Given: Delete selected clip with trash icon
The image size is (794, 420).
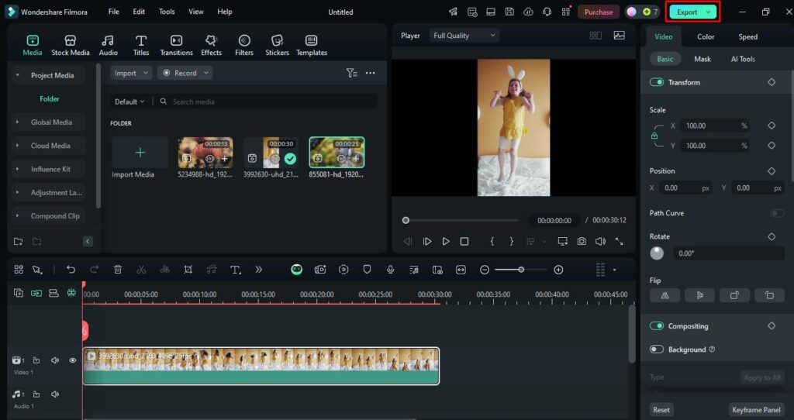Looking at the screenshot, I should click(x=118, y=270).
